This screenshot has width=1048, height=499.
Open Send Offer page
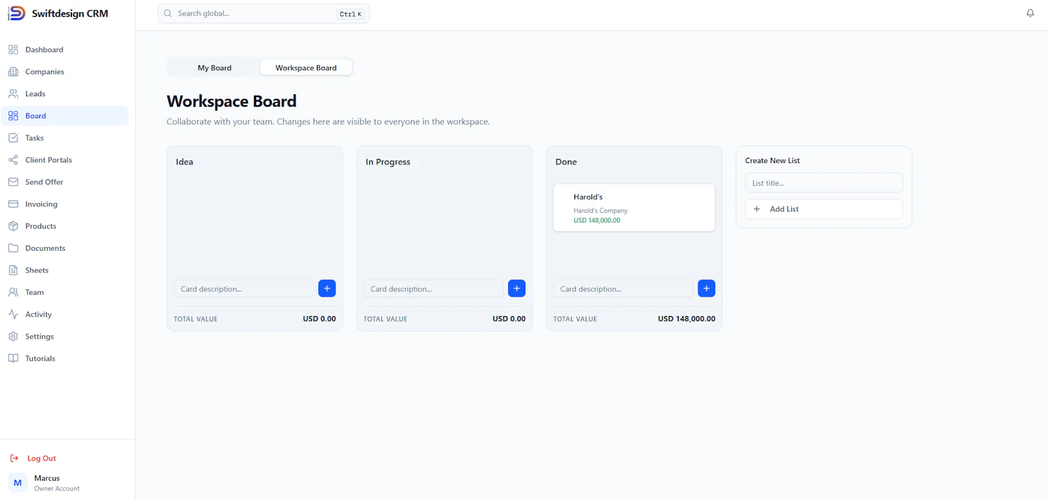coord(65,182)
